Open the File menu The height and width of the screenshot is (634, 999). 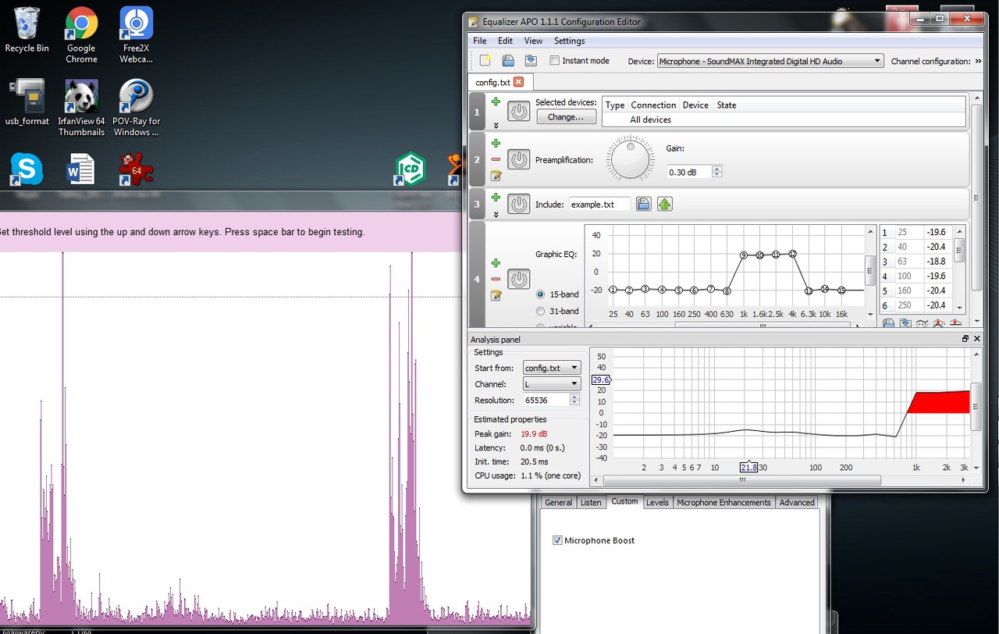coord(480,41)
